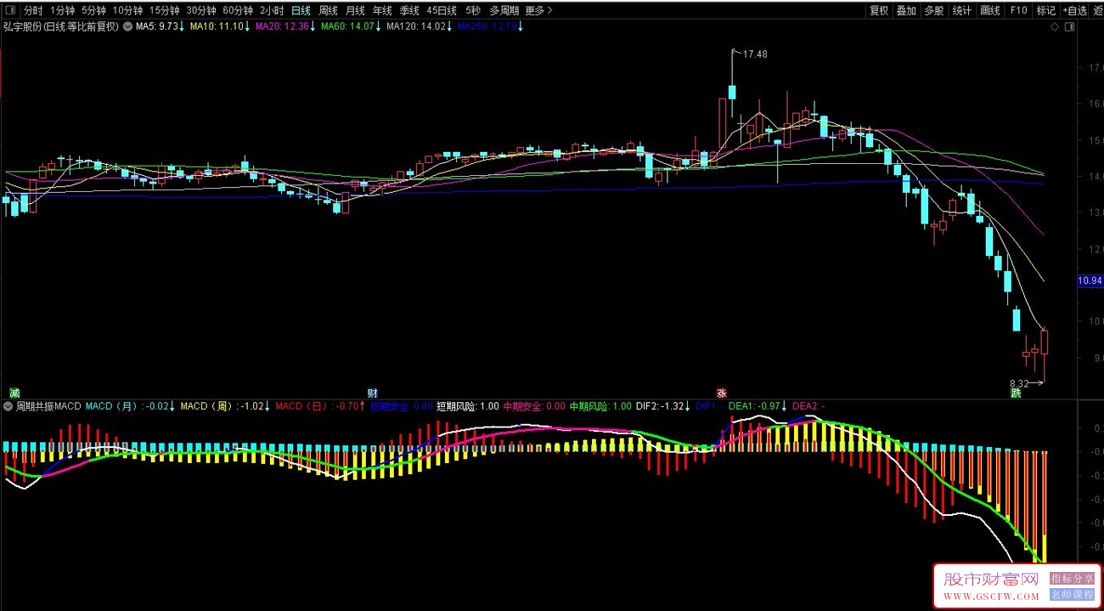Click the 中期安全: 0.00 label
The height and width of the screenshot is (611, 1104).
[x=534, y=406]
